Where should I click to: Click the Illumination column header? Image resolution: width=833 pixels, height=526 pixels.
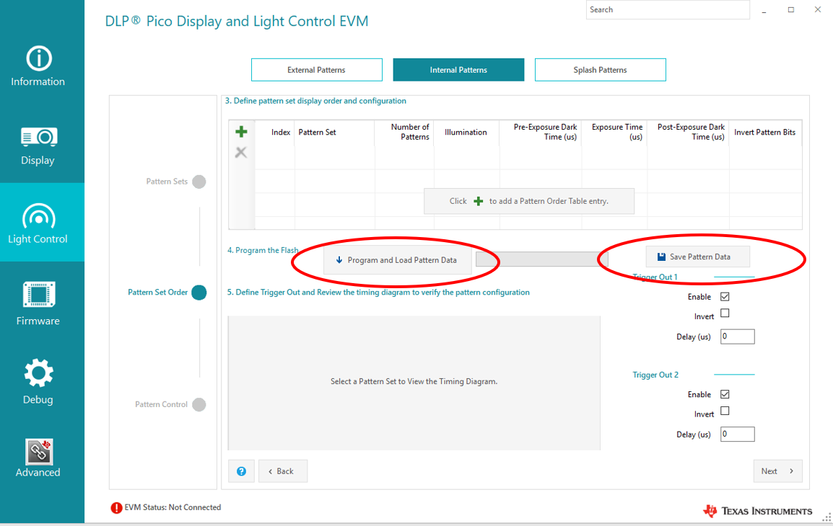[466, 132]
